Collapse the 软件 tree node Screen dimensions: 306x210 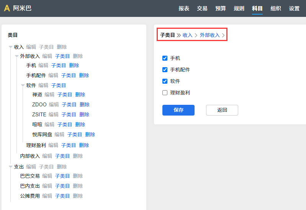pos(23,86)
